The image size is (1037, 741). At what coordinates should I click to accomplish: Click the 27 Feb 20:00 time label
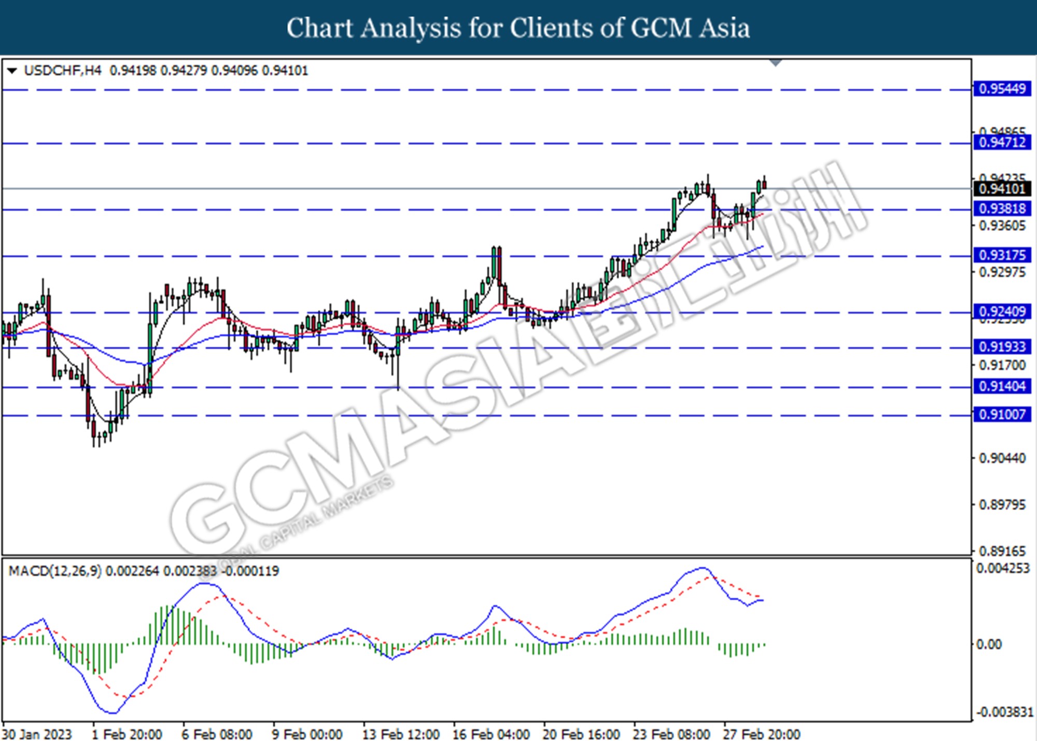click(762, 734)
